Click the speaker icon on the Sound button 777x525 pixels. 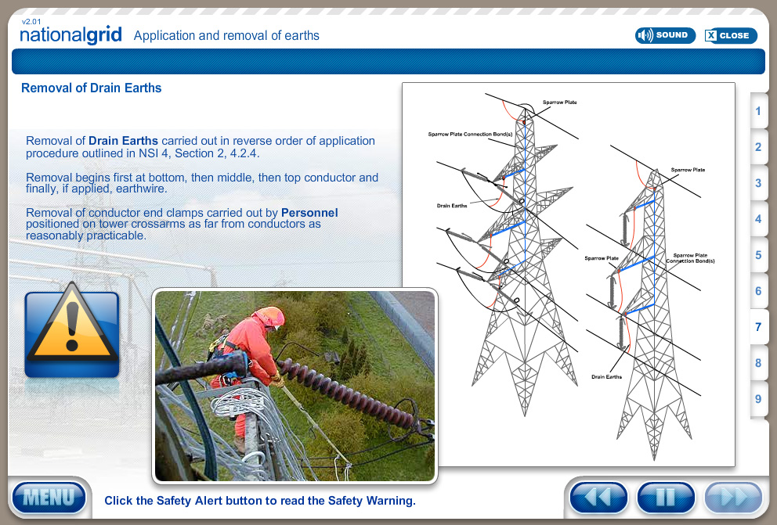pyautogui.click(x=645, y=35)
